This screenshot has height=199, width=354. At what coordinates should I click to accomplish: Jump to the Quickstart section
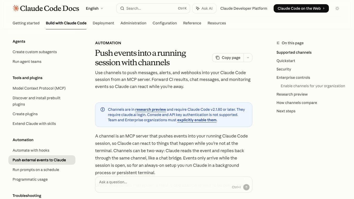pos(286,61)
